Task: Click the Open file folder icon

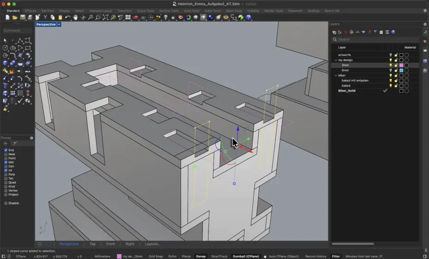Action: [x=15, y=17]
